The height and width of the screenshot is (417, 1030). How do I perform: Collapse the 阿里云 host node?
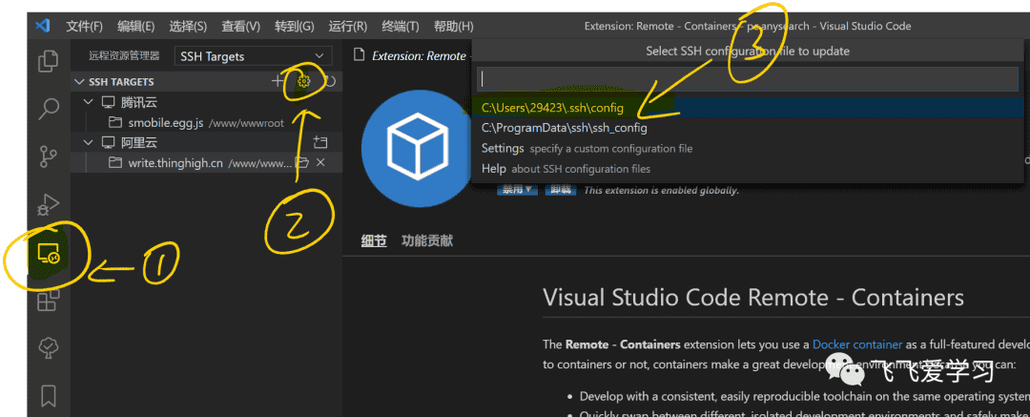(x=90, y=143)
